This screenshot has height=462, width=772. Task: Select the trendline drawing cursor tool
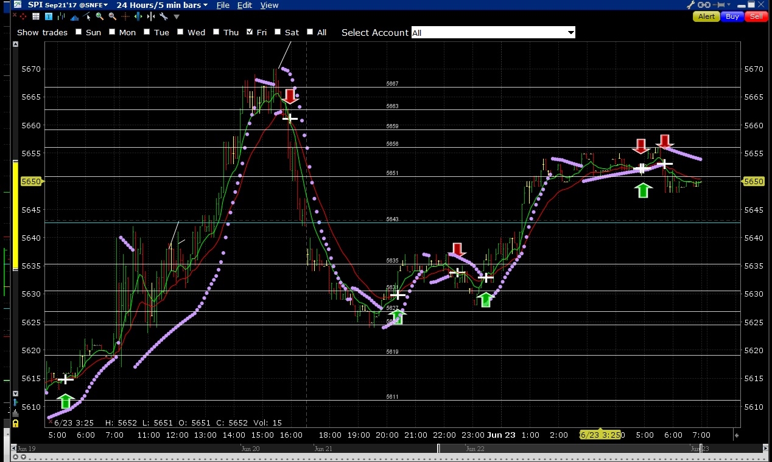coord(86,16)
